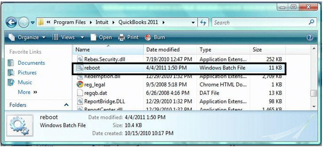Click the Organize toolbar icon
323x149 pixels.
point(12,37)
